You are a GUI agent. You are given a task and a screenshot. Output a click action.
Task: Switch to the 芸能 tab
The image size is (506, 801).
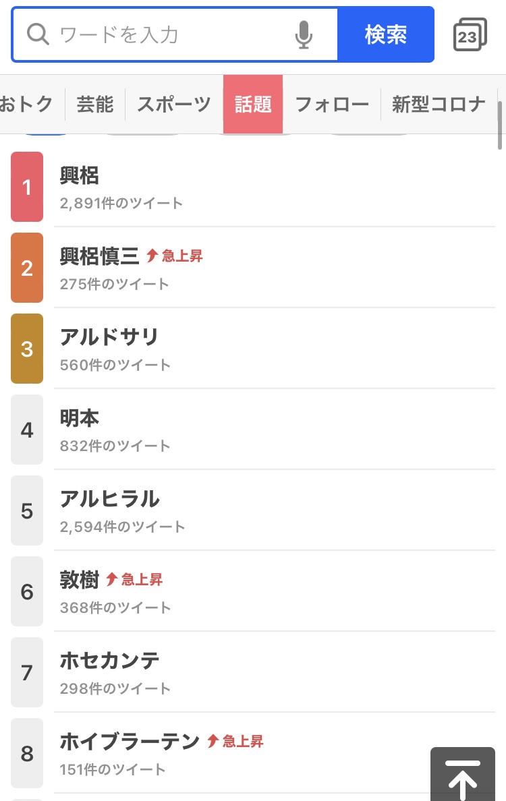click(95, 105)
